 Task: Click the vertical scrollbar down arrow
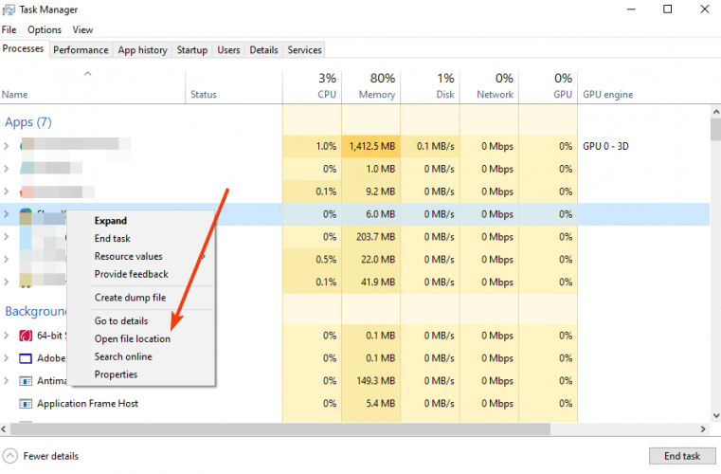click(716, 415)
